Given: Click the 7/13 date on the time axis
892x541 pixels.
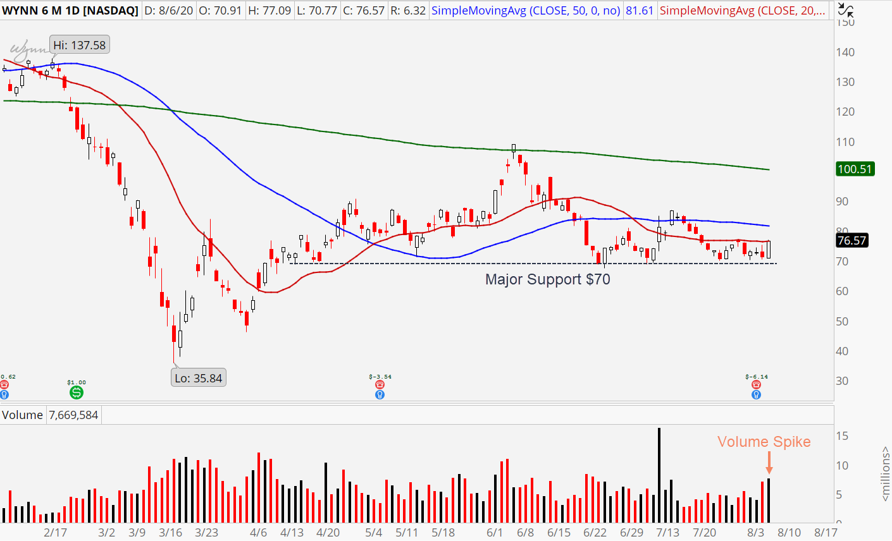Looking at the screenshot, I should pyautogui.click(x=667, y=532).
